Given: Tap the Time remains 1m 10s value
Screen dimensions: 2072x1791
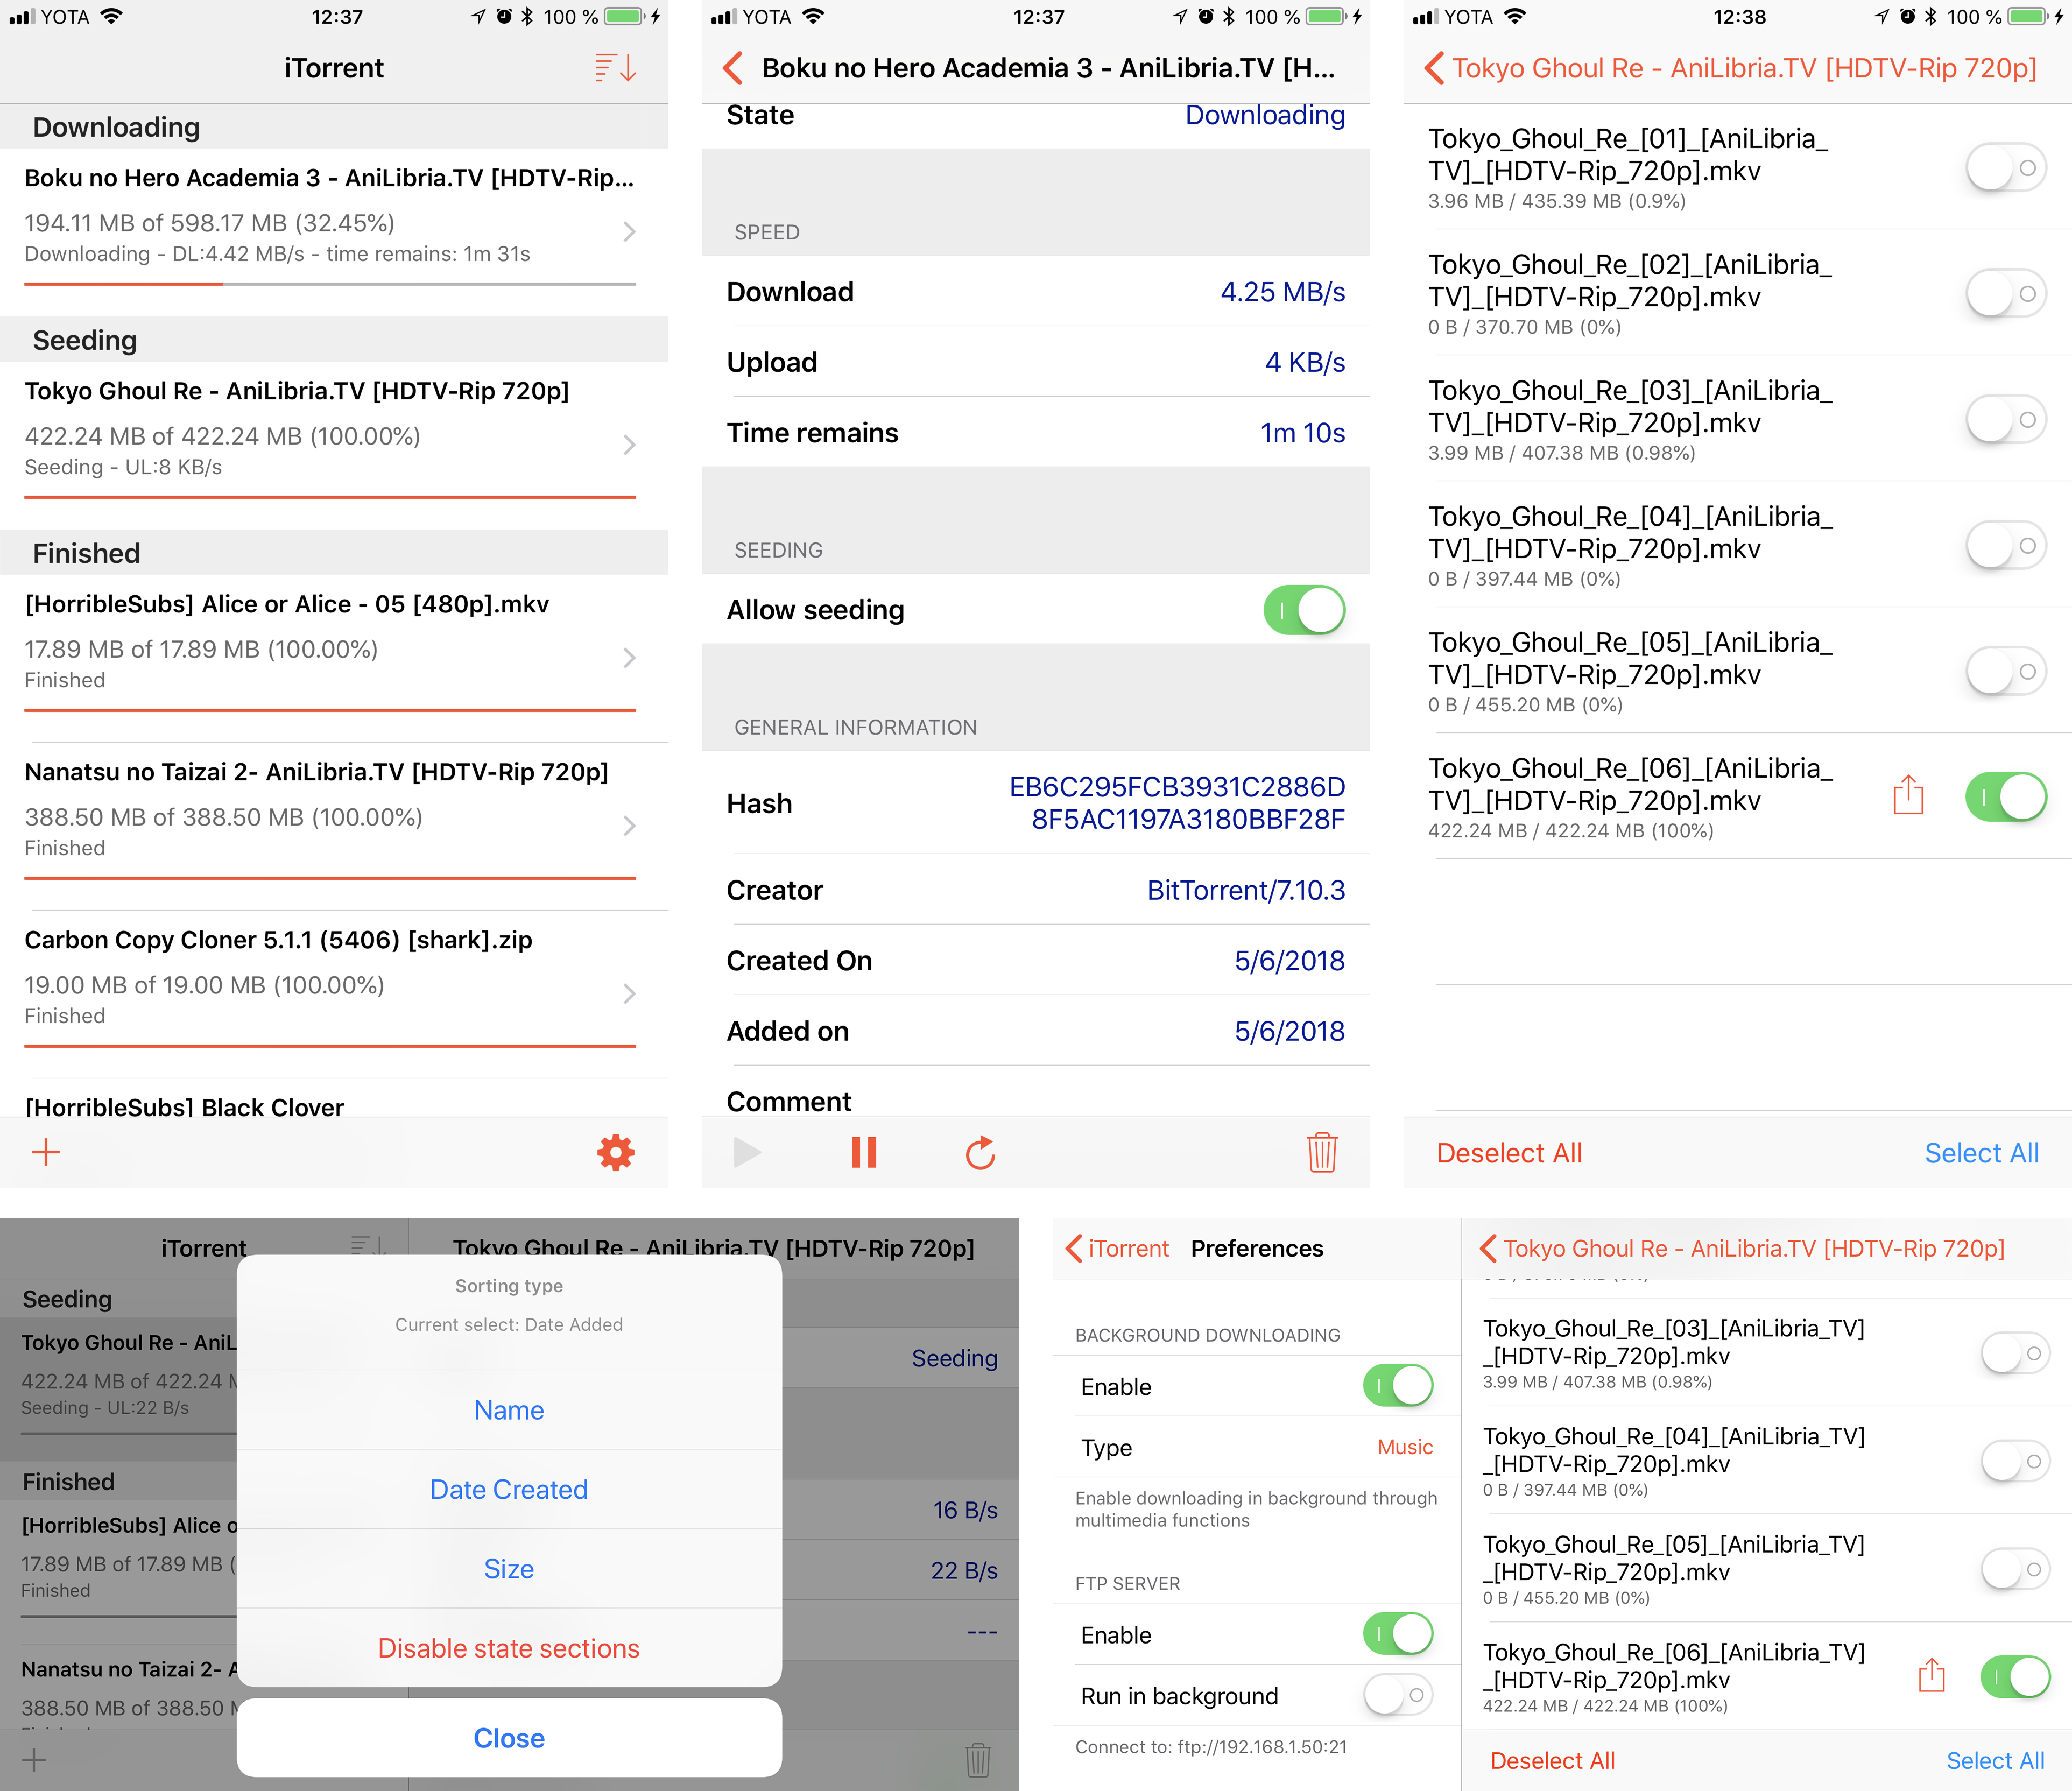Looking at the screenshot, I should [x=1302, y=433].
